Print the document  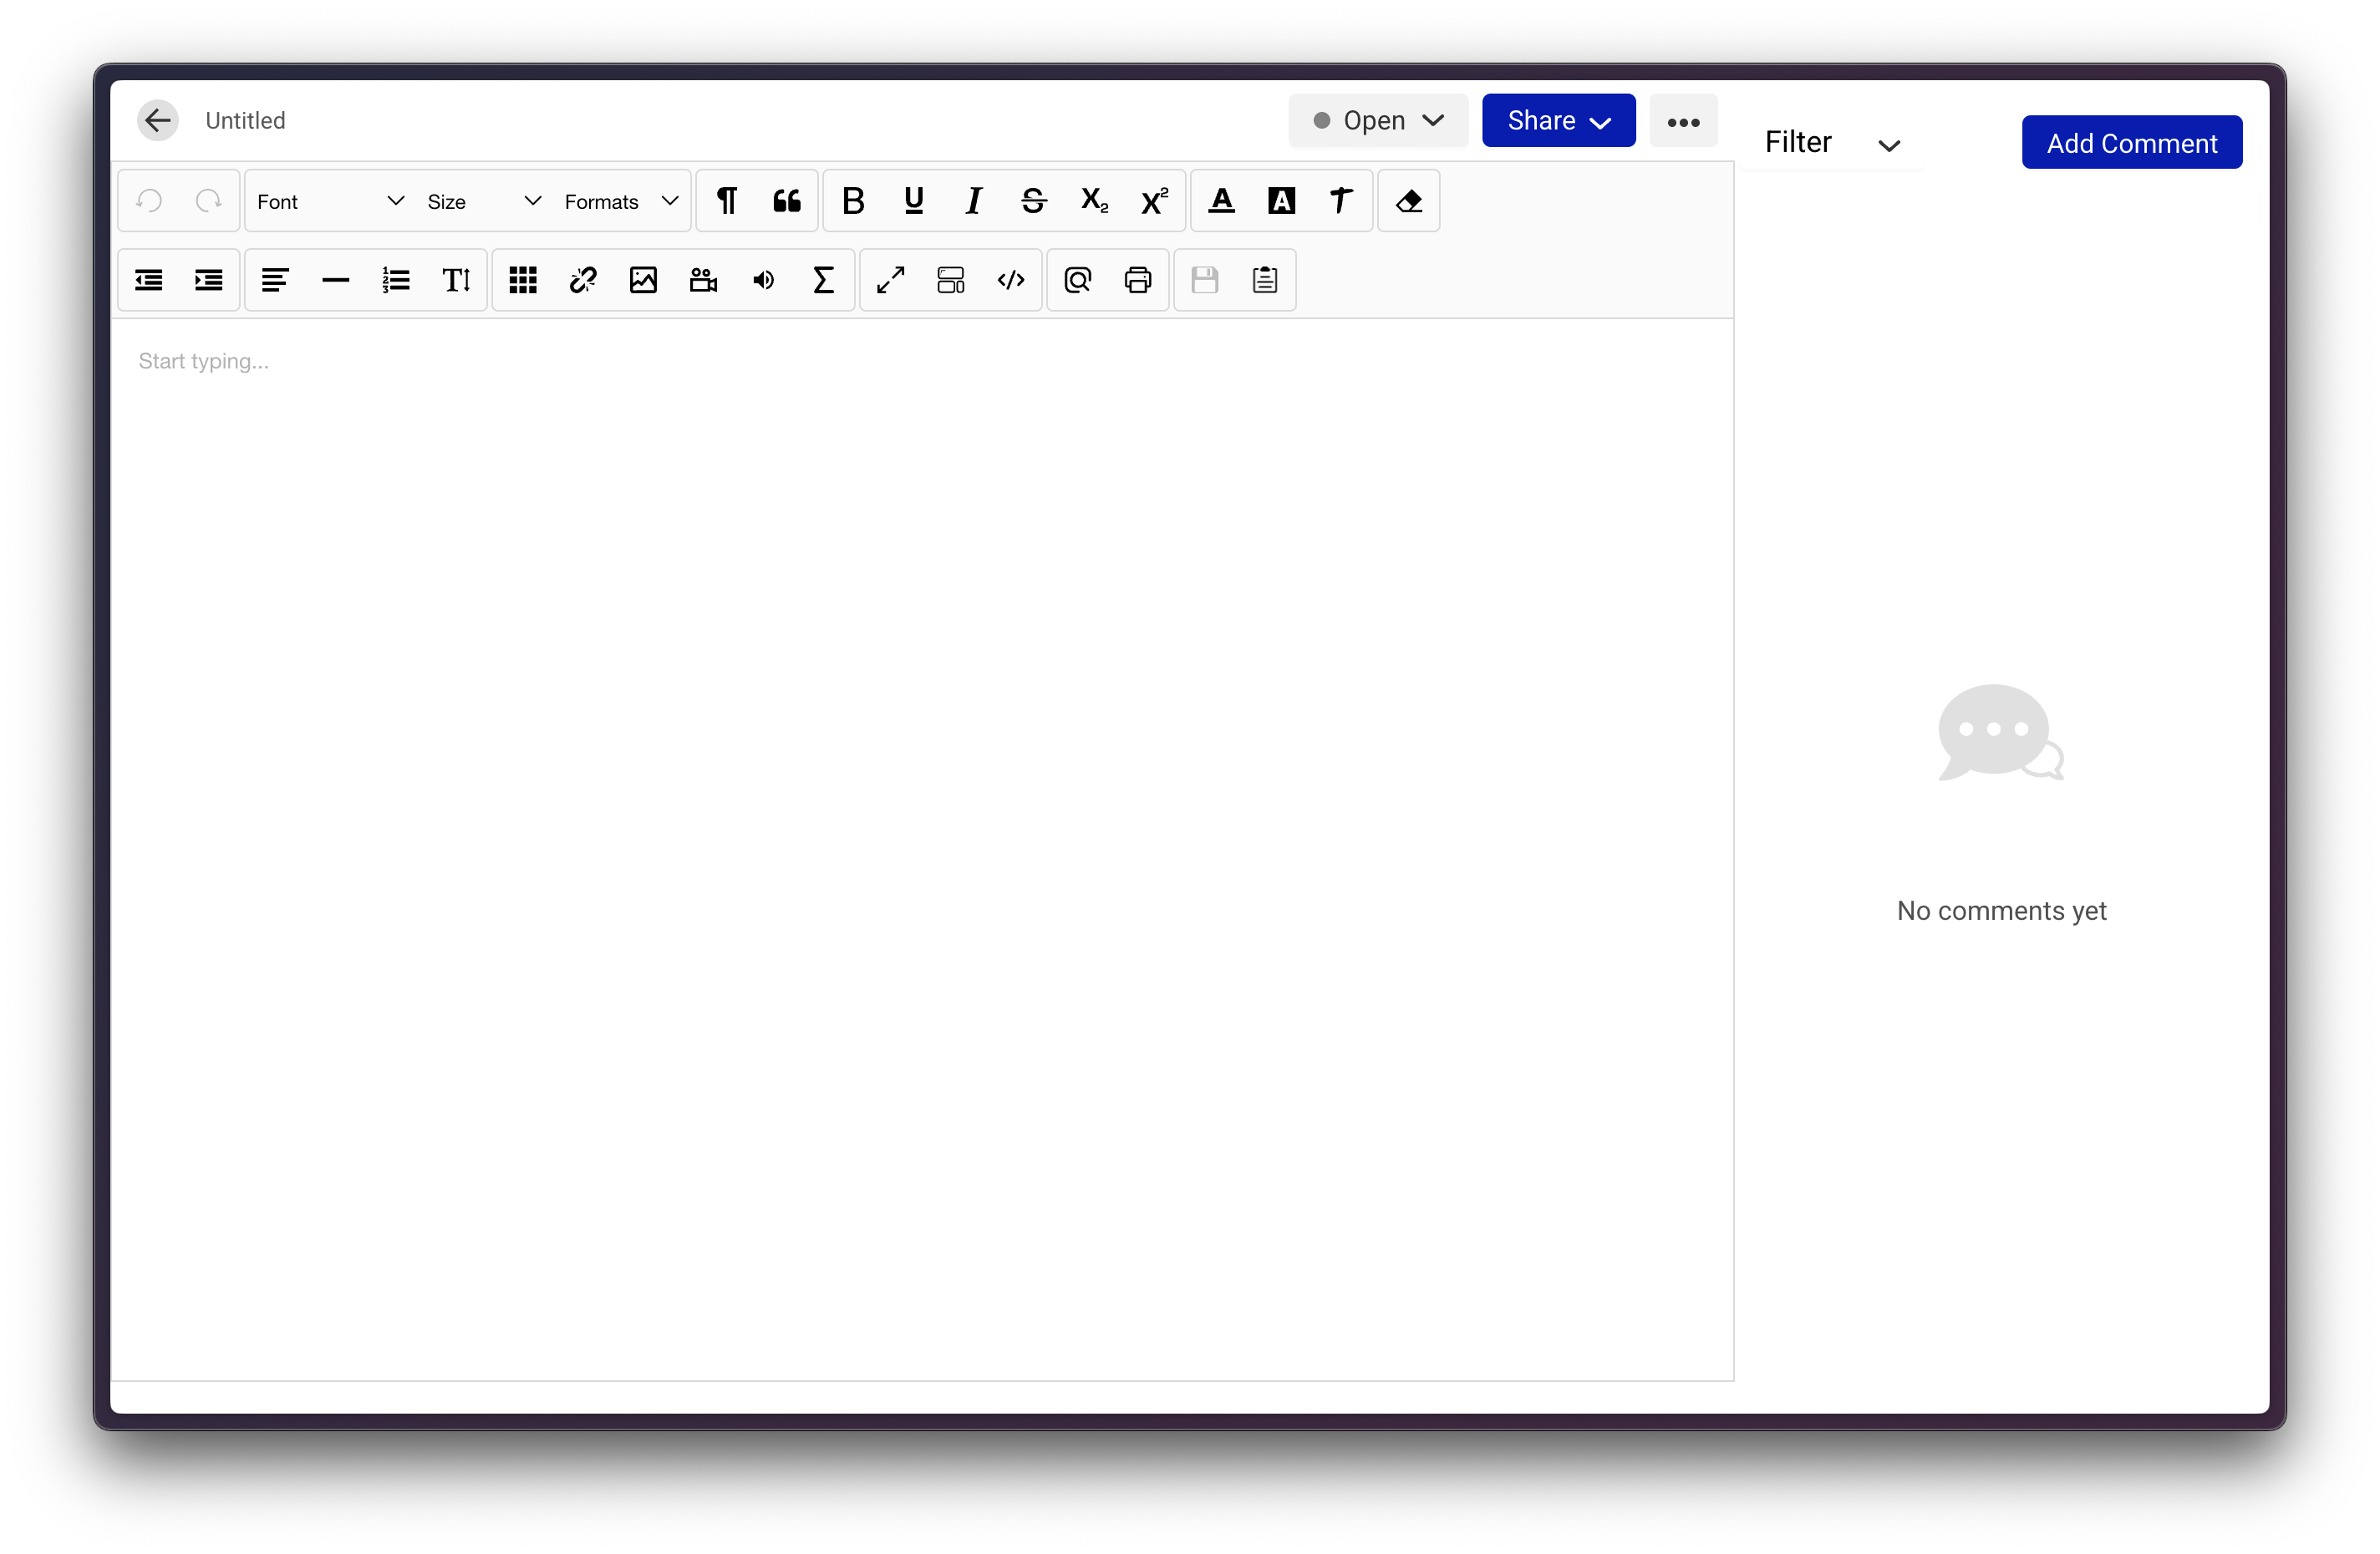tap(1138, 280)
